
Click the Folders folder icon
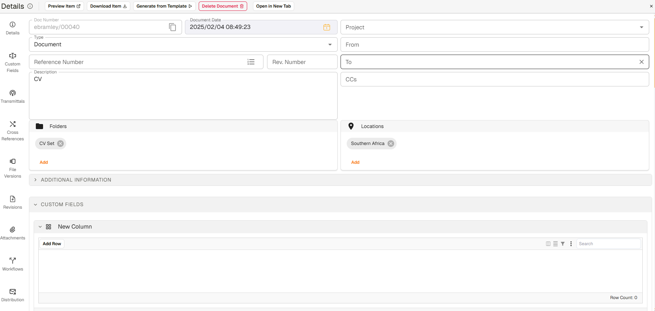coord(39,126)
